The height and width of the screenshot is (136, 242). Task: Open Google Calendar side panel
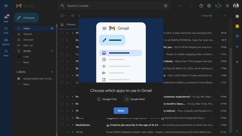click(x=237, y=16)
